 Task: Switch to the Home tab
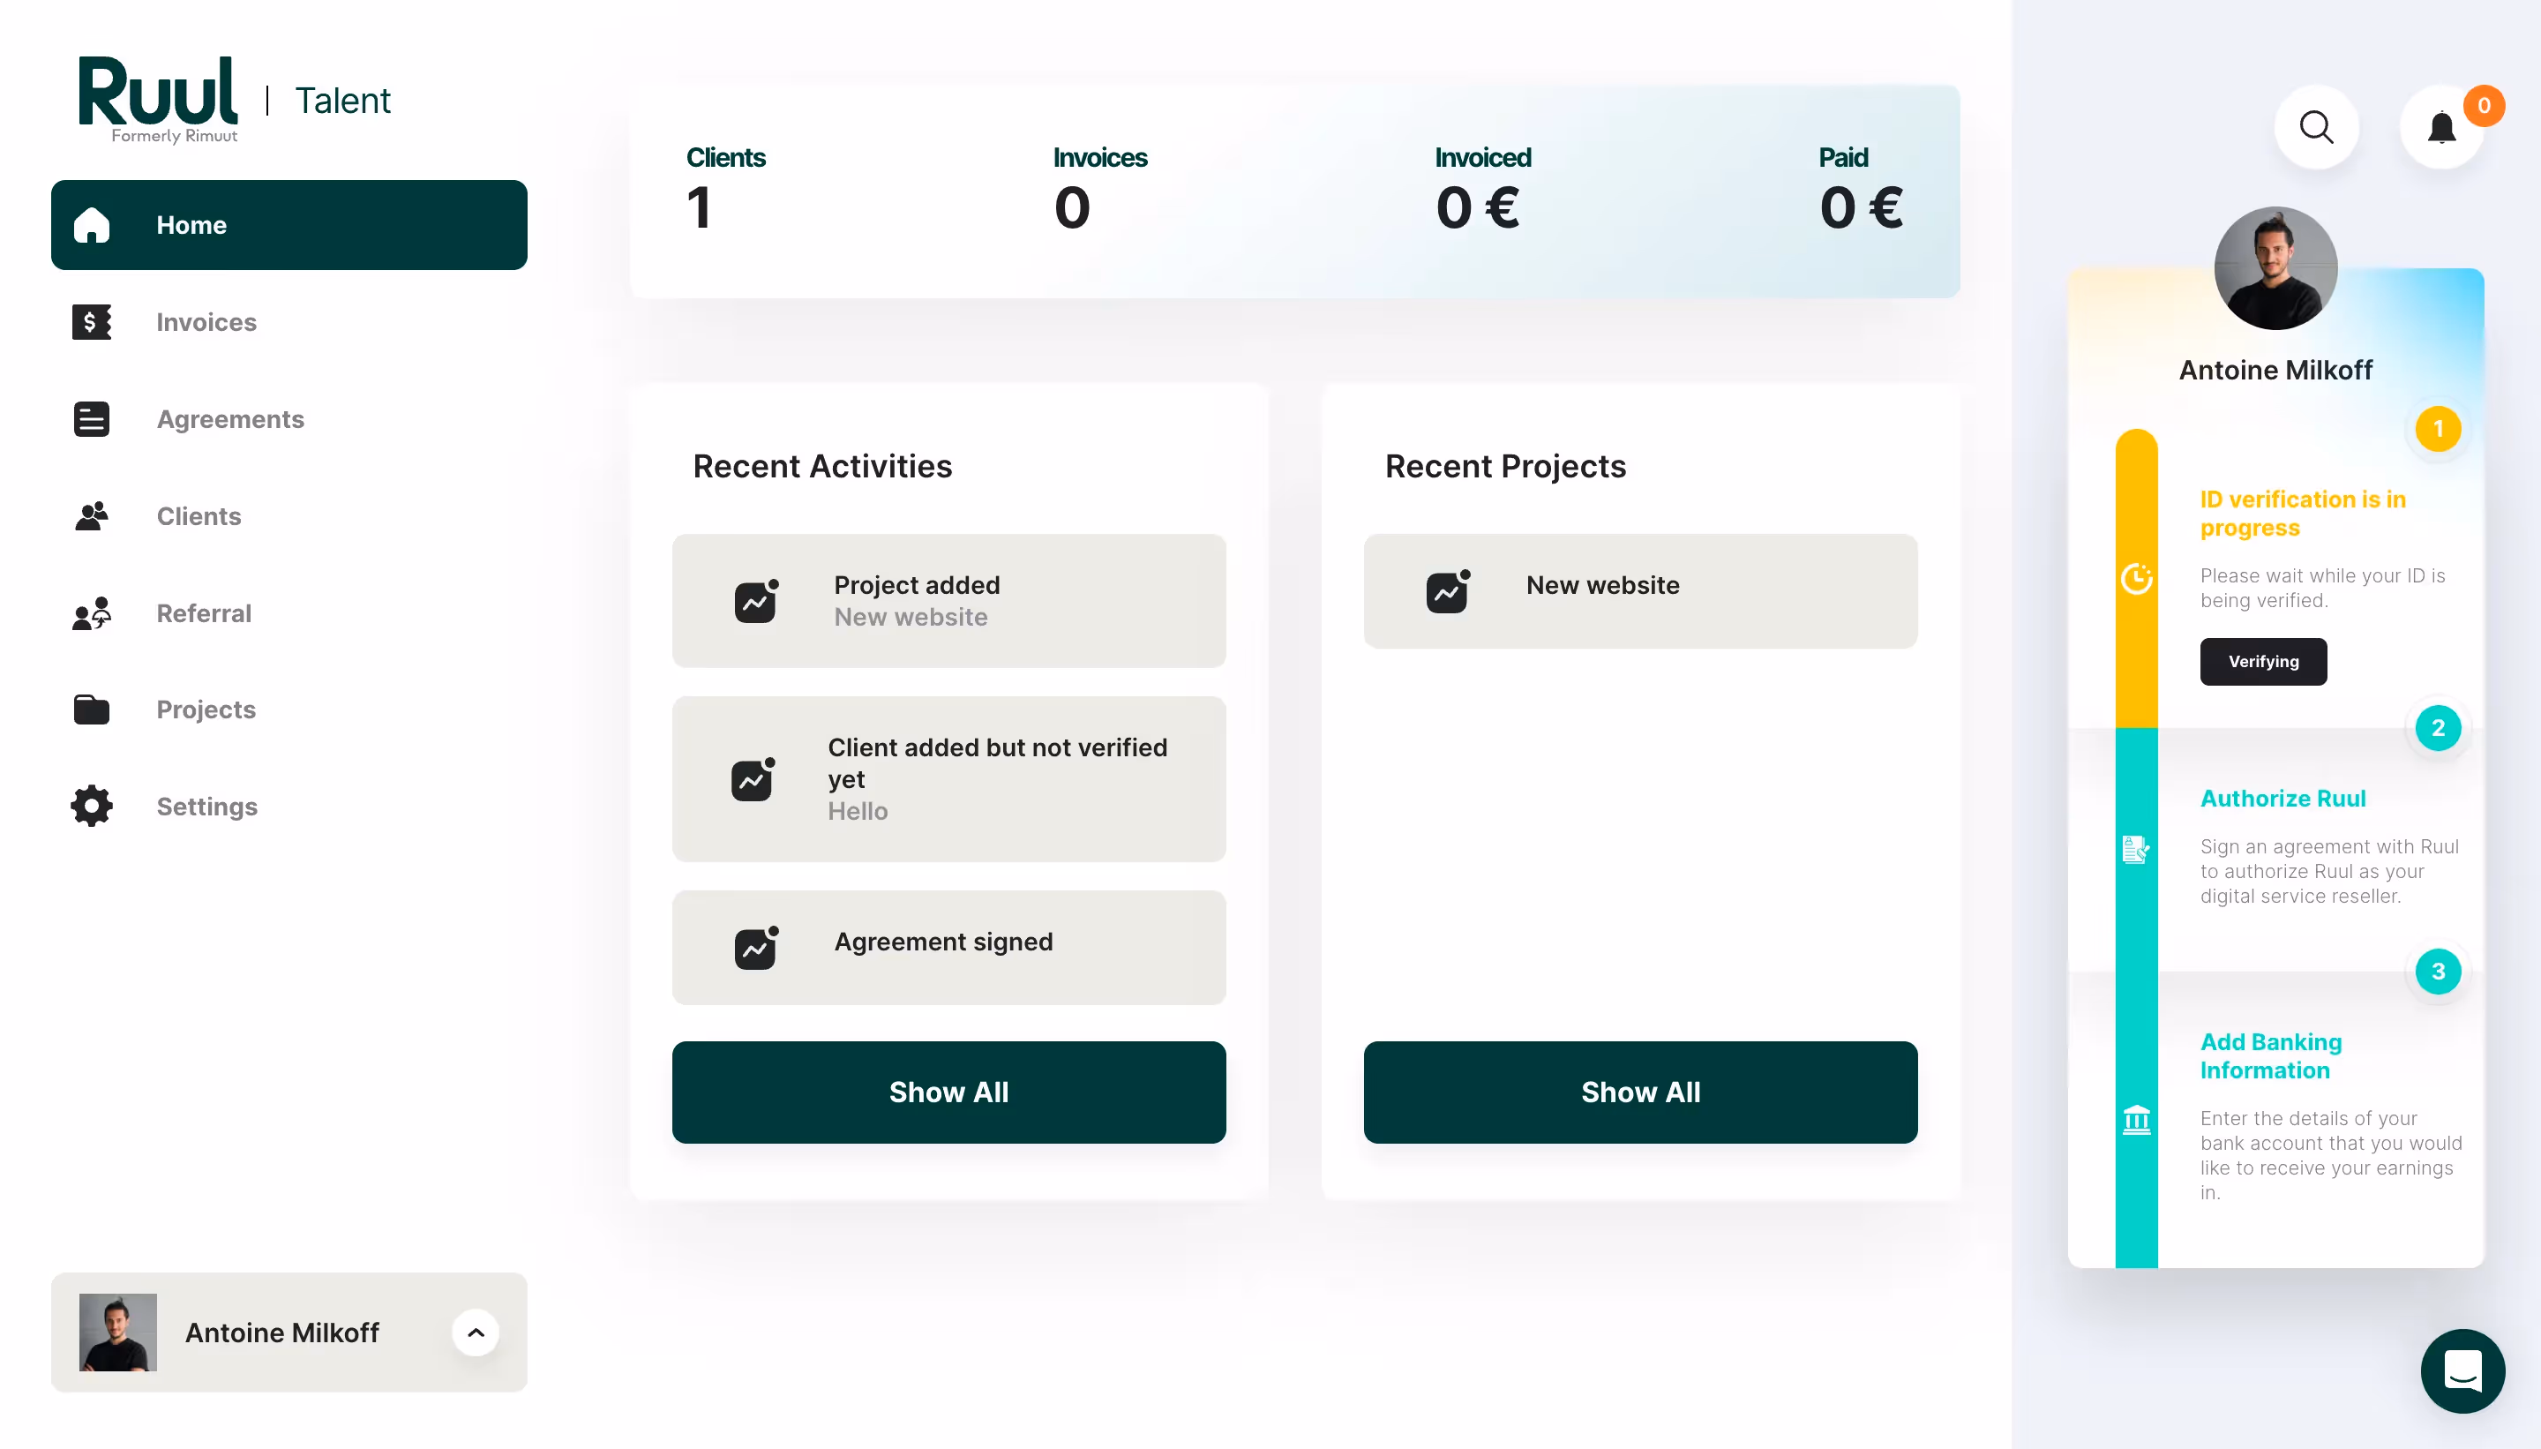pyautogui.click(x=191, y=225)
